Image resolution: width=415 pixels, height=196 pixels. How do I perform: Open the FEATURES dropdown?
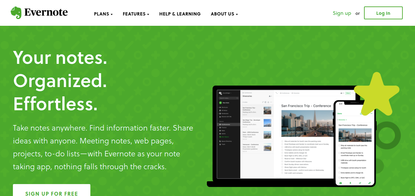[136, 14]
